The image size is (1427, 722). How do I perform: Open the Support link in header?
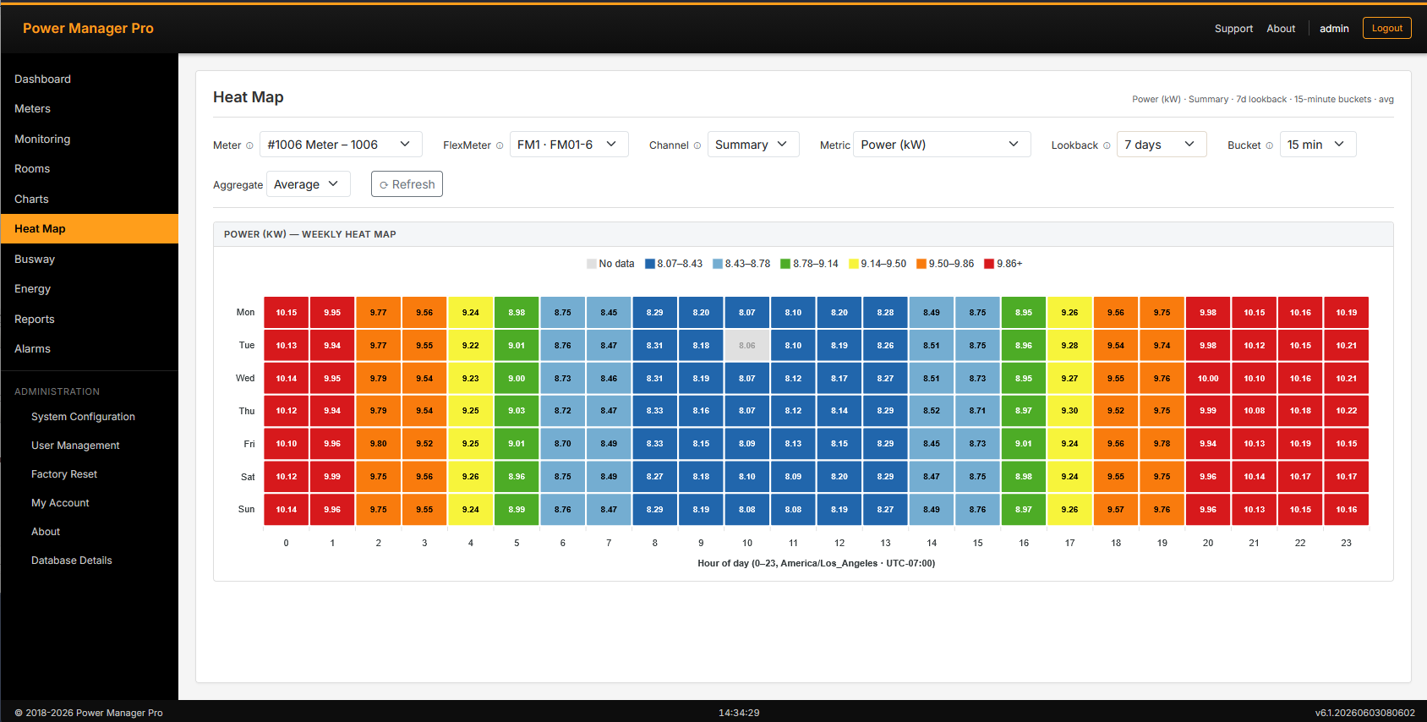[x=1233, y=29]
